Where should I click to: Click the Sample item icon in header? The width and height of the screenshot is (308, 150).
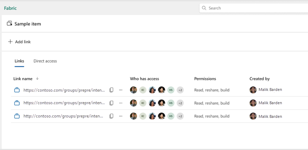[x=9, y=24]
